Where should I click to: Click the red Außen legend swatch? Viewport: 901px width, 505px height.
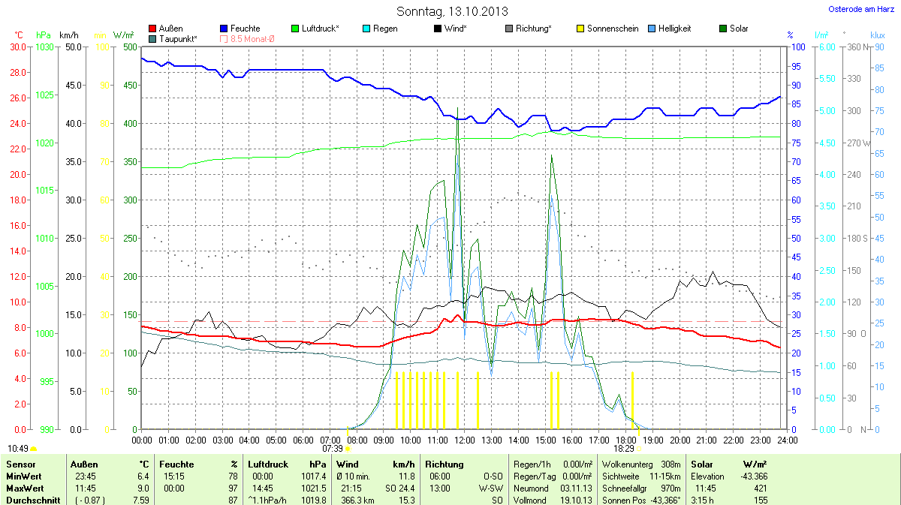coord(153,29)
